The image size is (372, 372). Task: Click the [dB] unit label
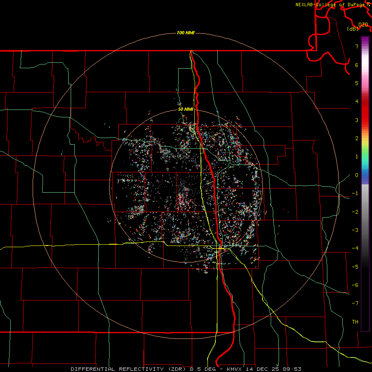coord(353,29)
